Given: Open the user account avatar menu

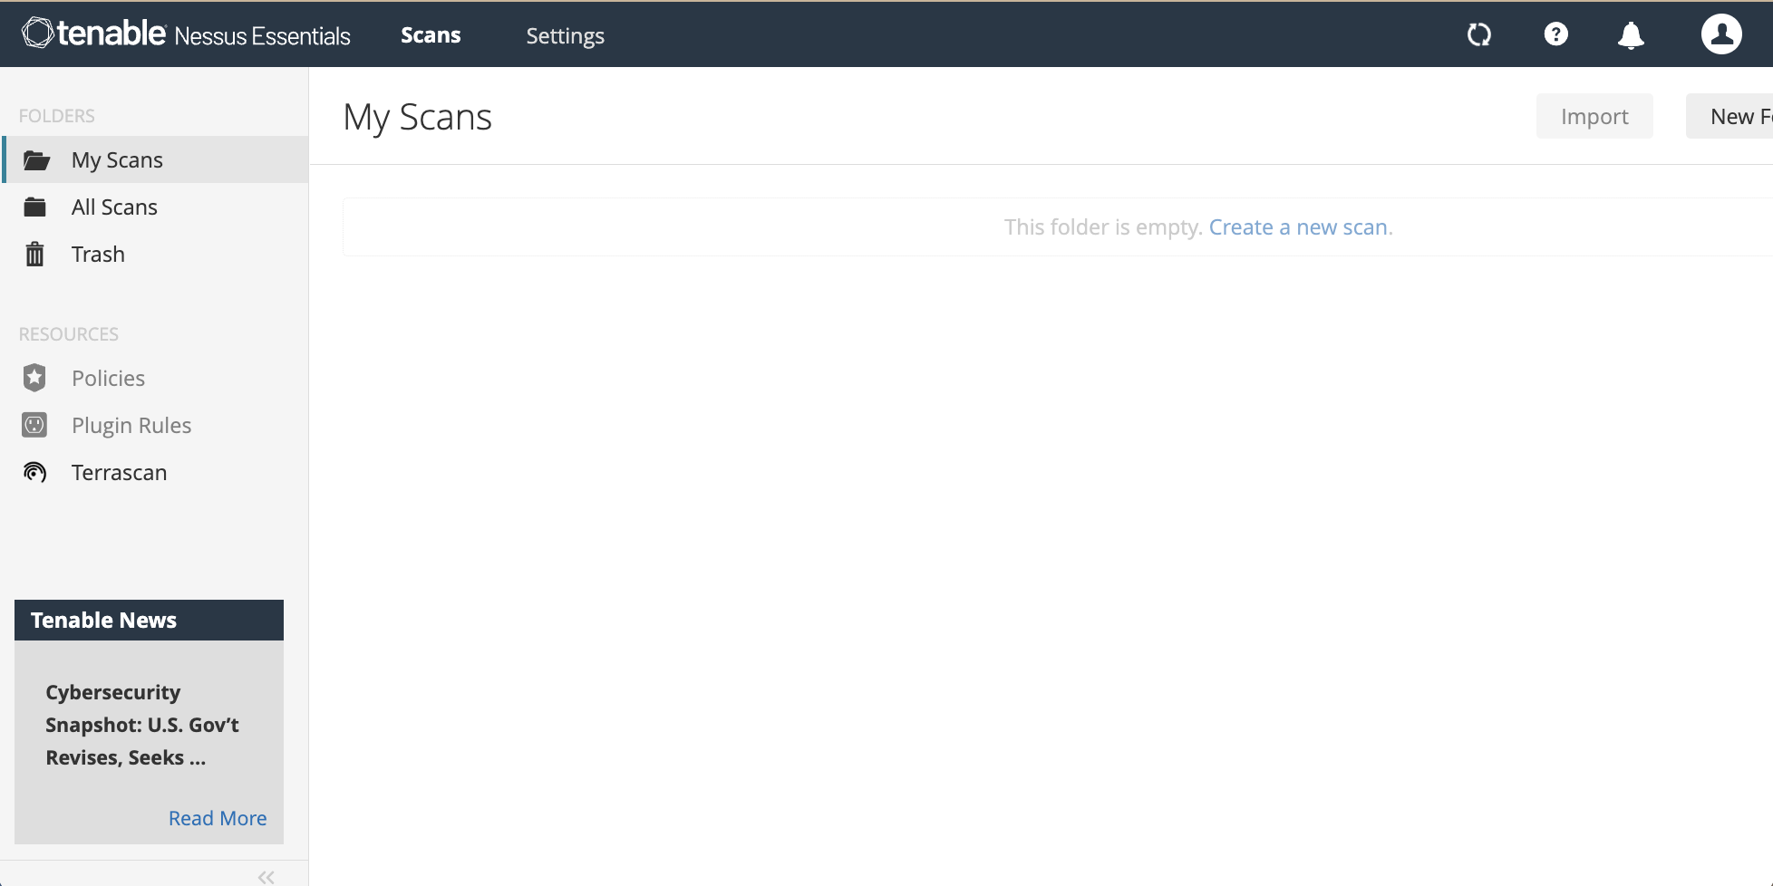Looking at the screenshot, I should click(x=1720, y=34).
